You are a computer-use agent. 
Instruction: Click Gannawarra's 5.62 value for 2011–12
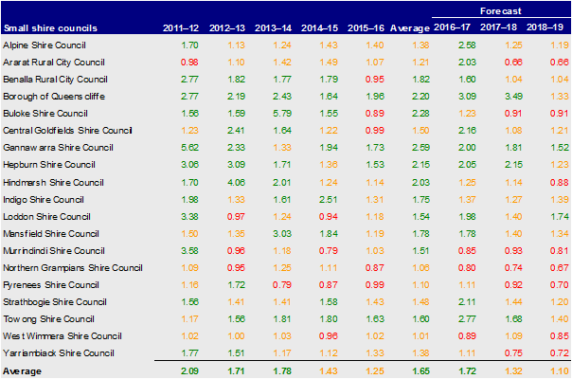[189, 148]
